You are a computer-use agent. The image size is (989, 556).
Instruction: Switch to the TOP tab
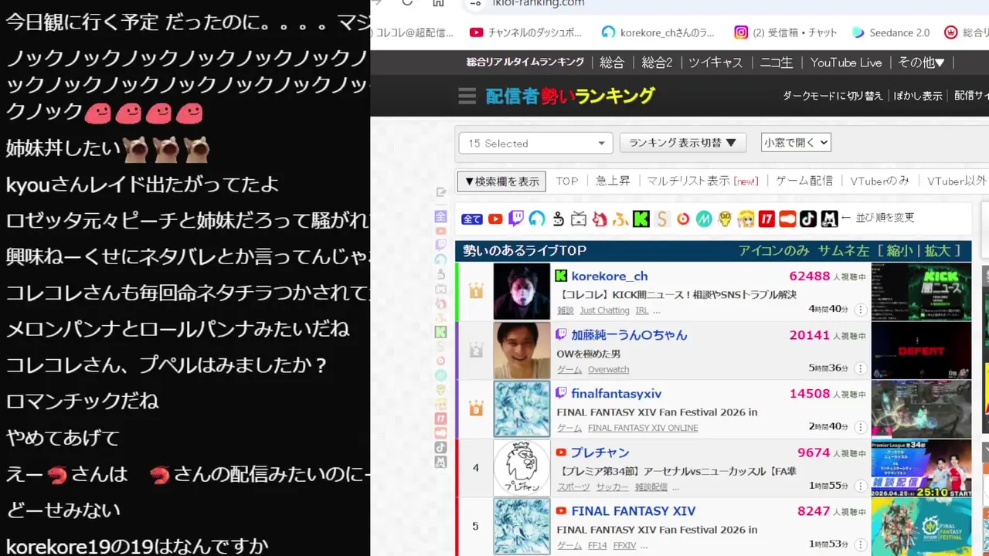pos(567,181)
